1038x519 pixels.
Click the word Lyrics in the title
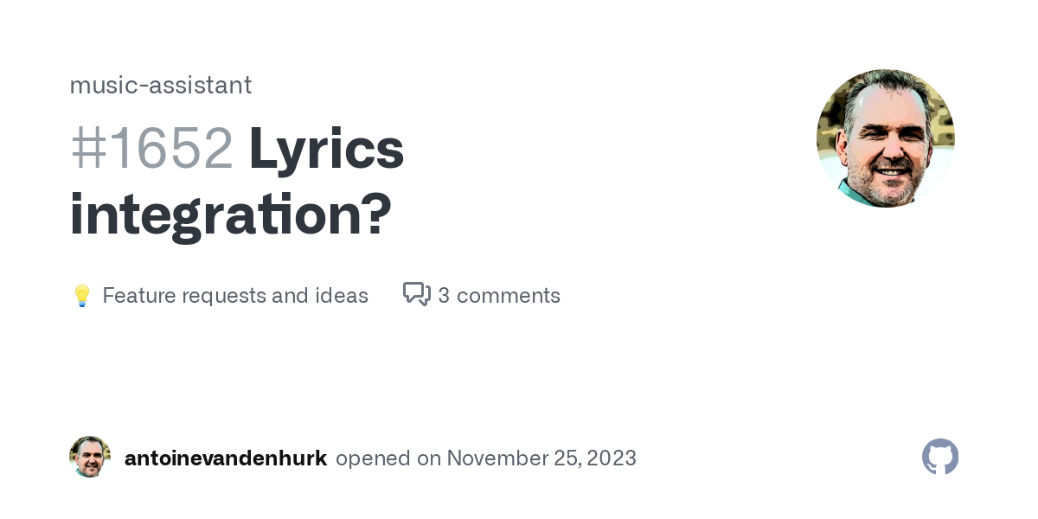[x=326, y=150]
